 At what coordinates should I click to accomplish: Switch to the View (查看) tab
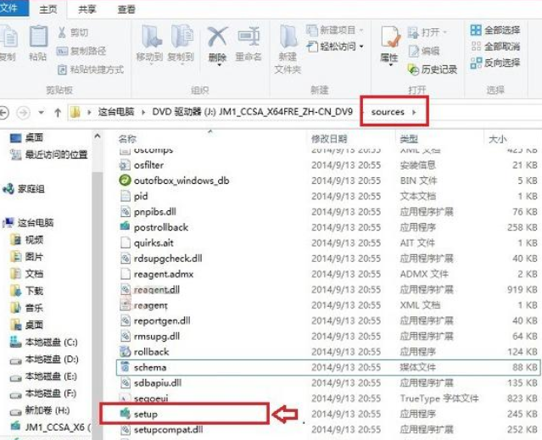126,9
